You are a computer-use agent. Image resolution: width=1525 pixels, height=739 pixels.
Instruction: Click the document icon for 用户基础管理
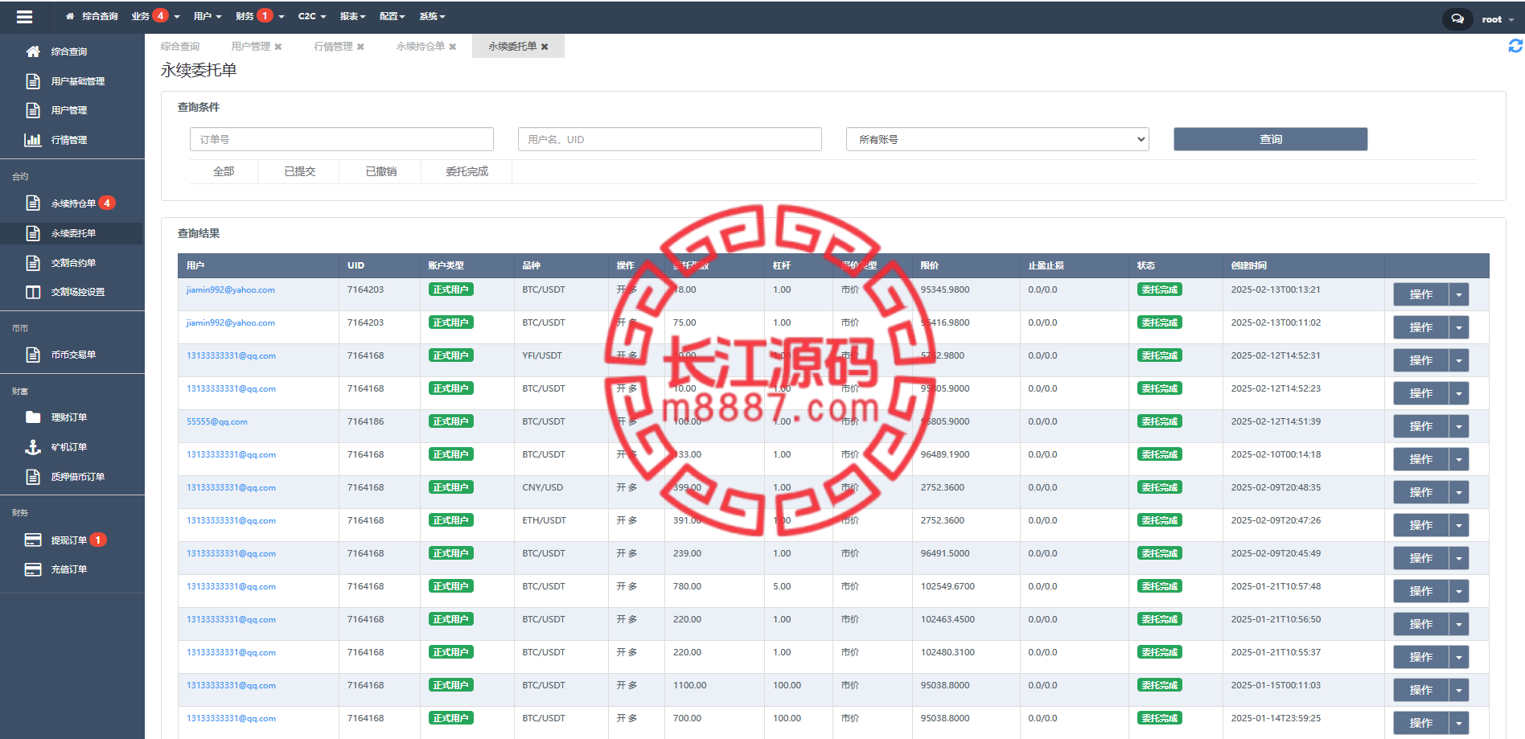pyautogui.click(x=33, y=81)
